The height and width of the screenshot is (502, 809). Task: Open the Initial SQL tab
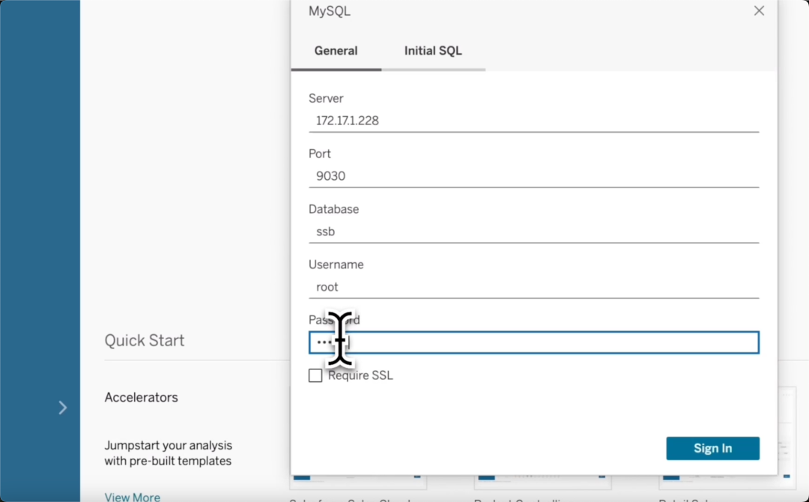point(433,50)
